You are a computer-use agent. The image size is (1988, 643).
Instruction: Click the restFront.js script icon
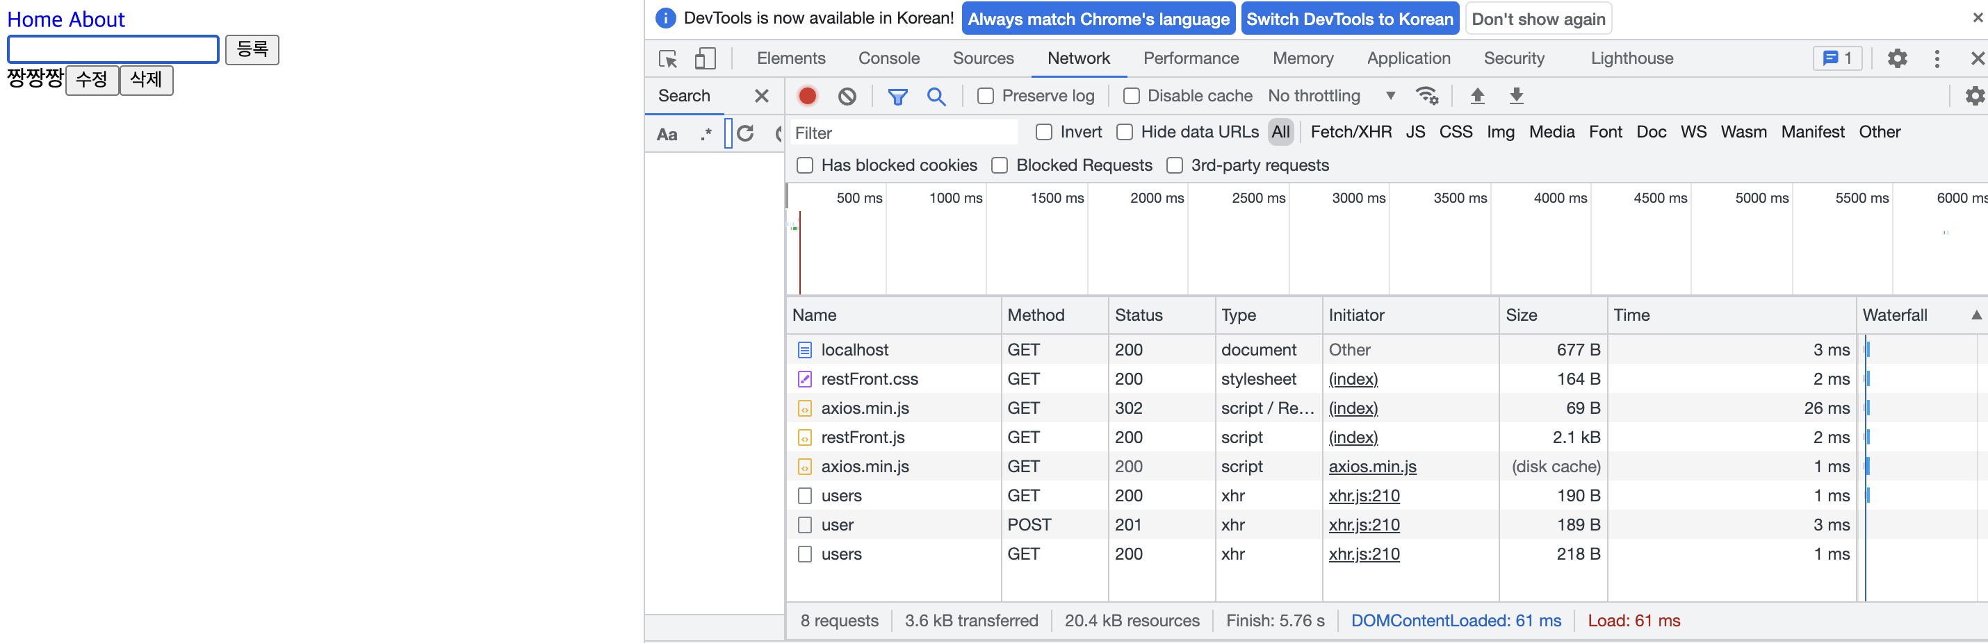click(x=804, y=438)
